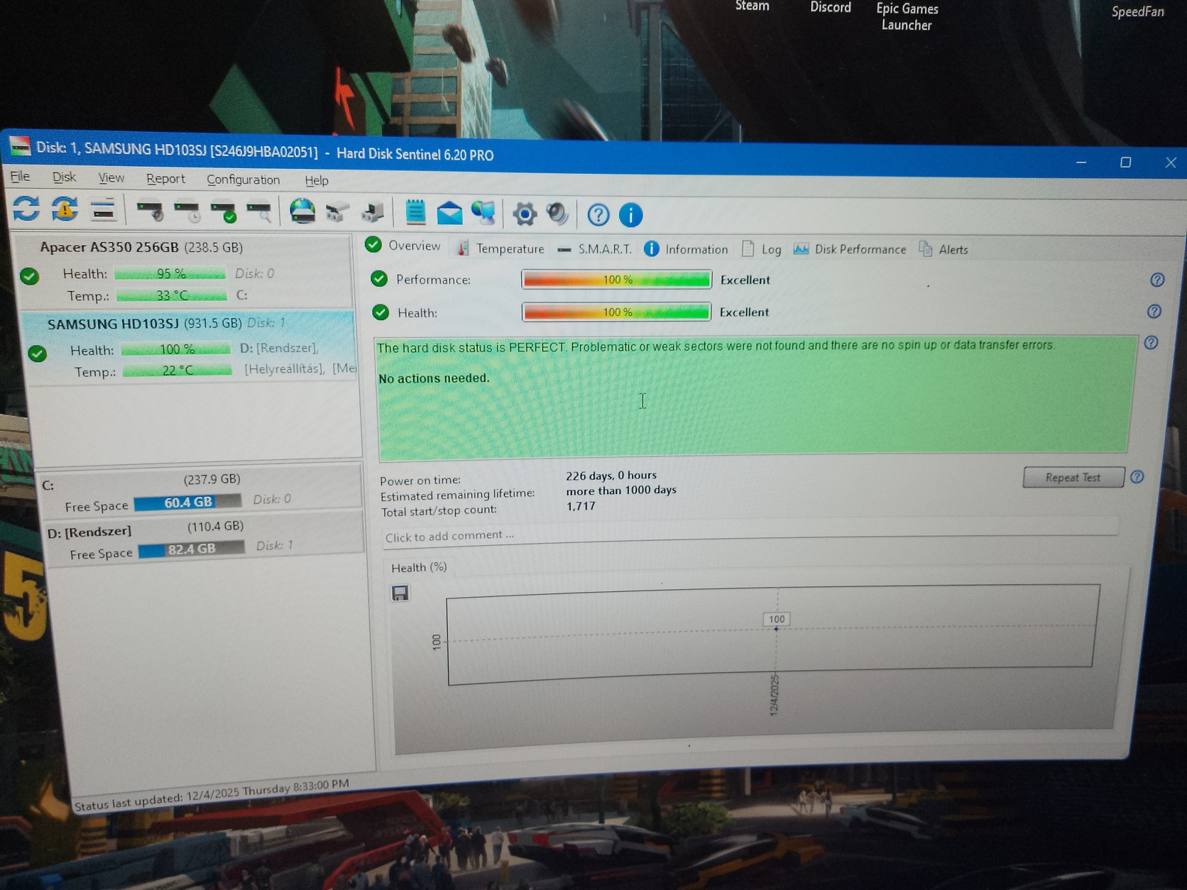Click the 'more than 1000 days' lifetime value

621,490
